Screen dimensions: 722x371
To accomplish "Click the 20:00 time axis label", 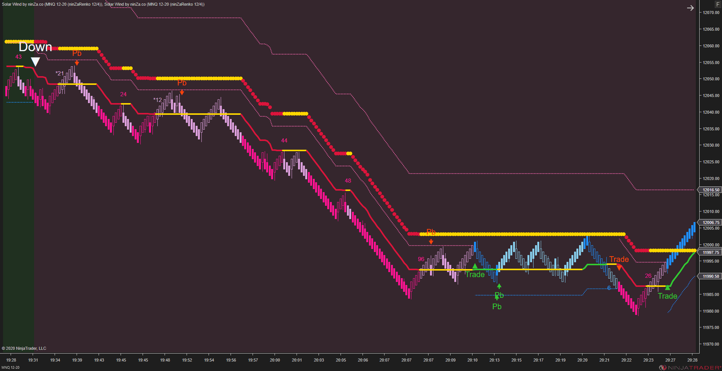I will pos(275,360).
